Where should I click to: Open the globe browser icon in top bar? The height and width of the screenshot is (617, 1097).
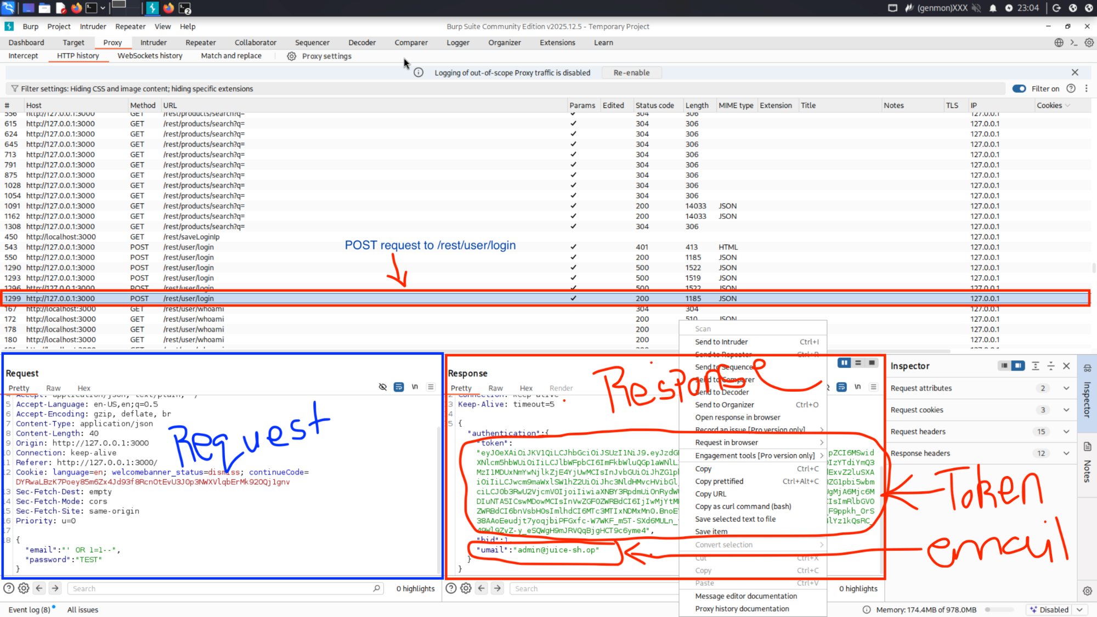click(1059, 42)
